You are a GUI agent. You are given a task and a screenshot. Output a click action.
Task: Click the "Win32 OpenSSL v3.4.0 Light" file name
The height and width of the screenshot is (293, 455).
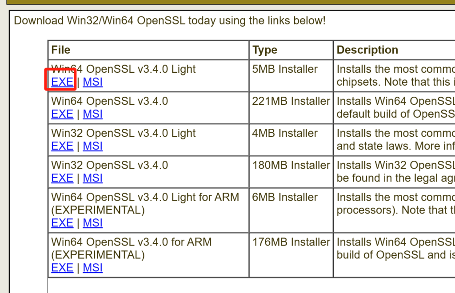coord(124,133)
